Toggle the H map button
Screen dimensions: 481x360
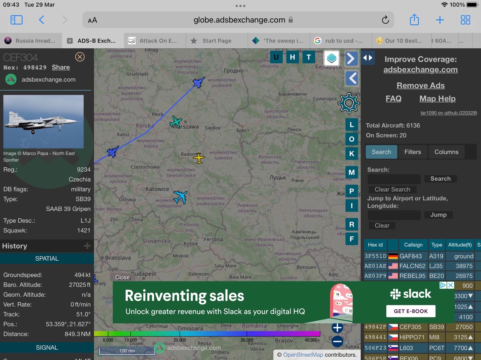pos(292,57)
